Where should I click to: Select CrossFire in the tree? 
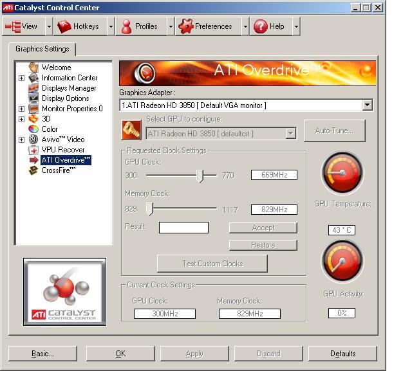(59, 170)
